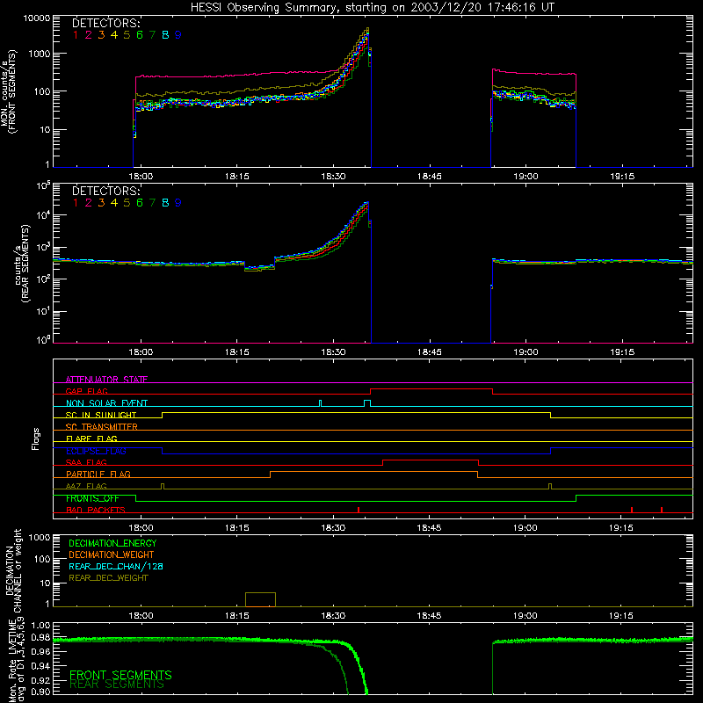
Task: Click 10000 y-axis tick of front segments plot
Action: coord(37,18)
